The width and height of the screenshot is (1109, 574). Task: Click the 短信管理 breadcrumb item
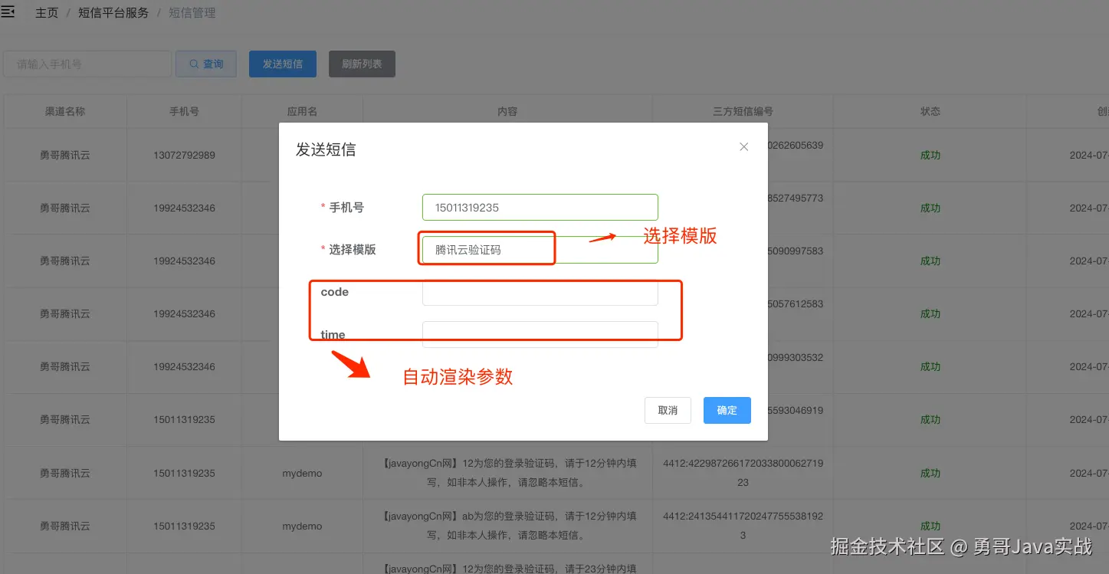pos(192,13)
